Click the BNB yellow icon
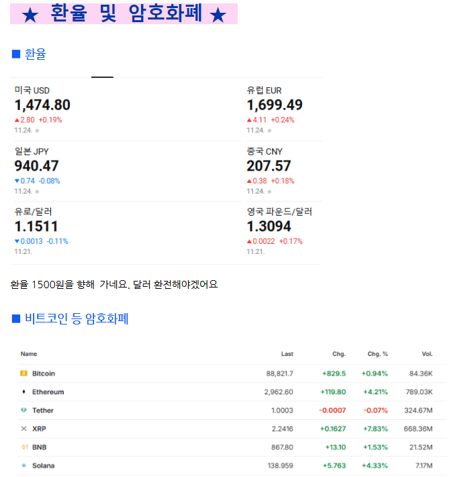 click(24, 447)
